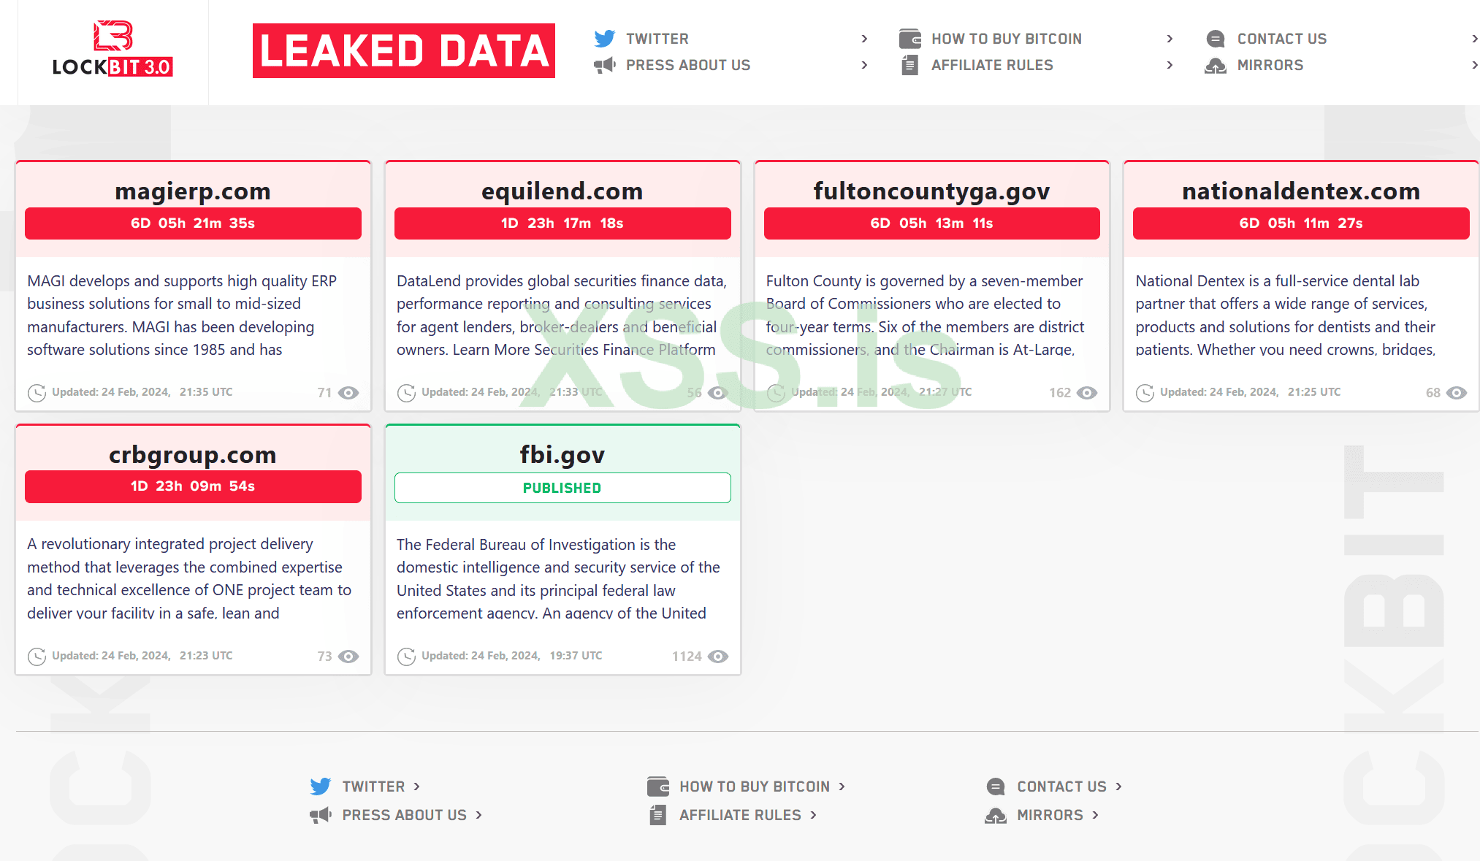Click the LockBit 3.0 logo
The width and height of the screenshot is (1480, 861).
[x=112, y=49]
